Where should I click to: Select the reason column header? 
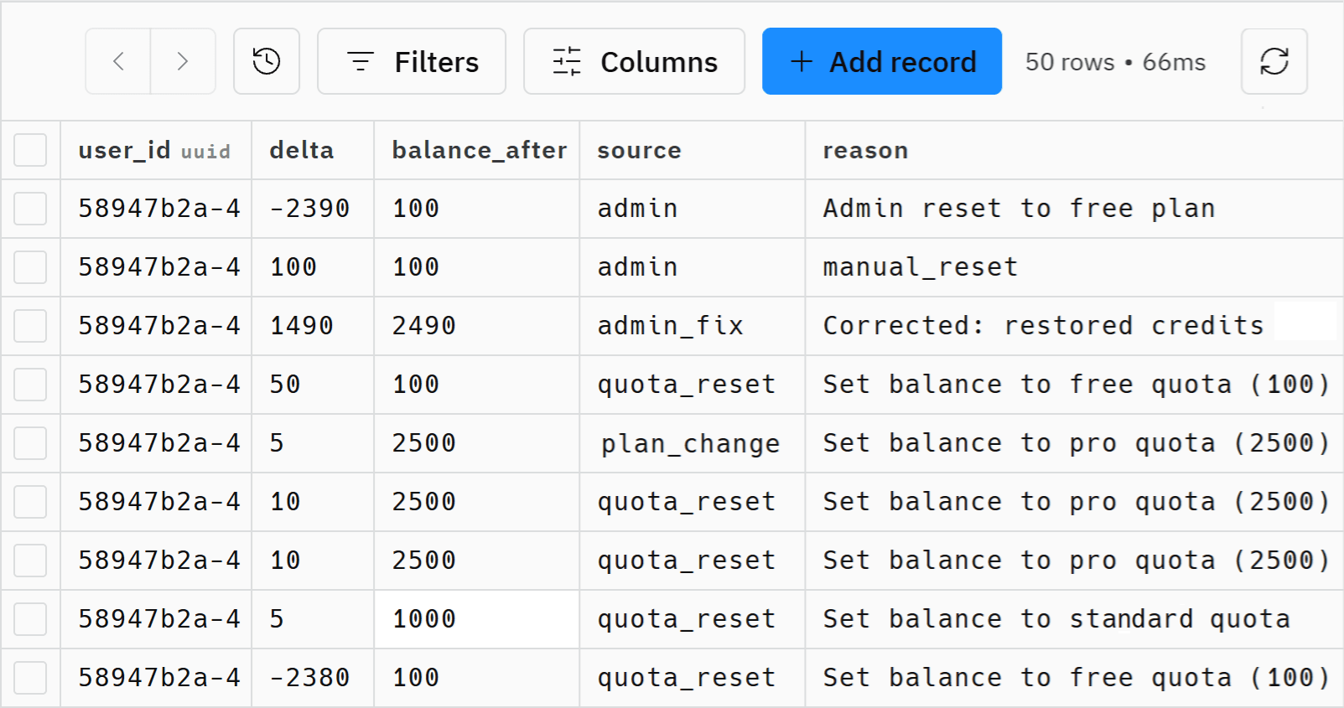865,150
